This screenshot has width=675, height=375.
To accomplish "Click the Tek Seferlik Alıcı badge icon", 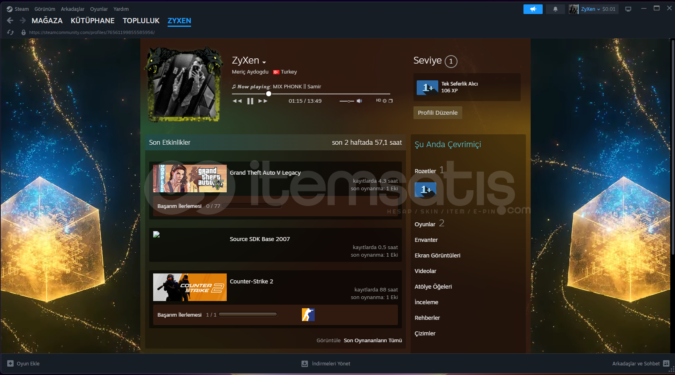I will coord(427,88).
